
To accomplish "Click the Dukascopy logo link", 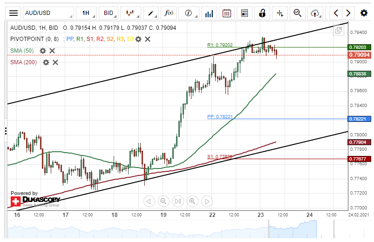I will (x=35, y=202).
